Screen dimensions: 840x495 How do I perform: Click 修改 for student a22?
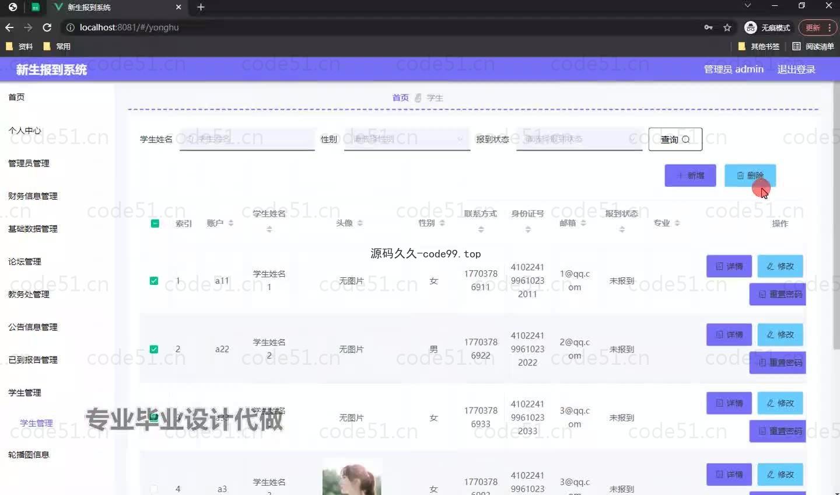pos(780,334)
